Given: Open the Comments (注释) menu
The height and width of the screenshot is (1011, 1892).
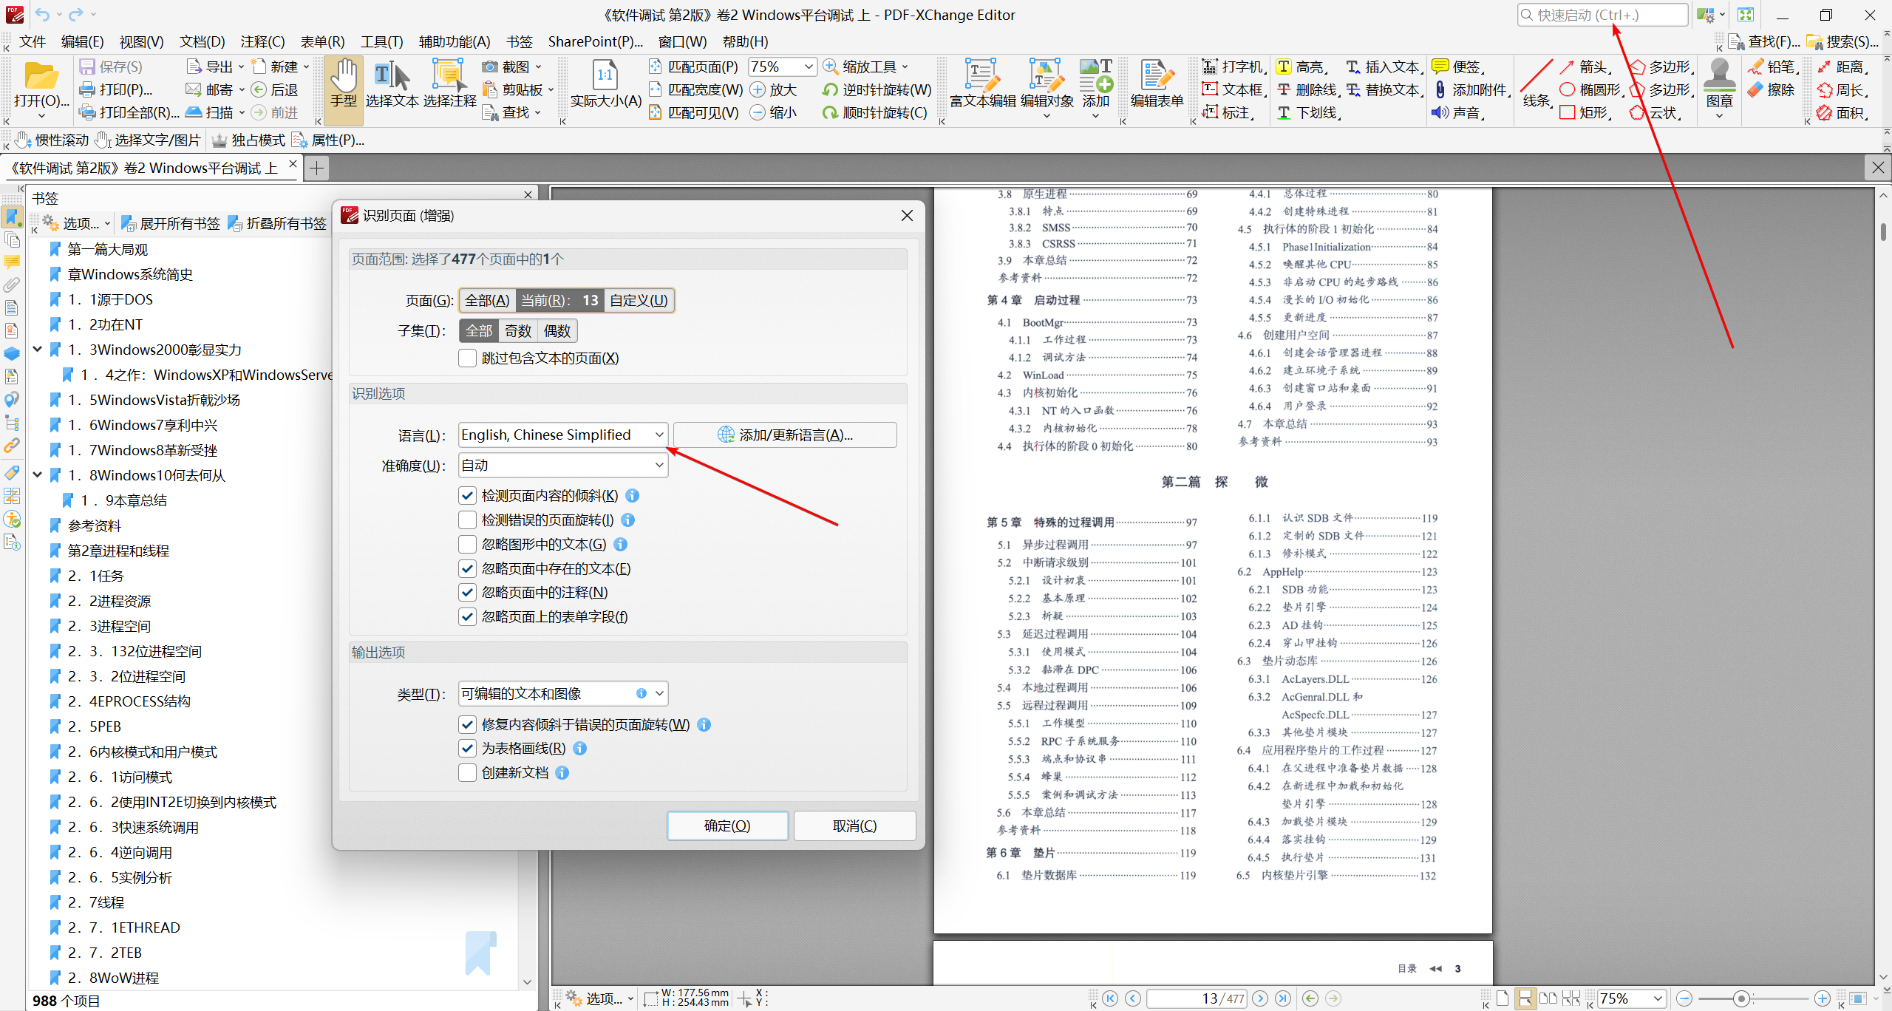Looking at the screenshot, I should pos(262,41).
